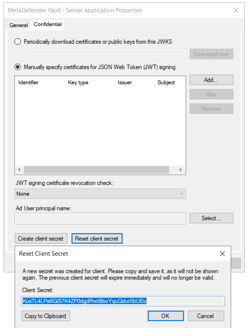
Task: Click the Add... certificate button
Action: tap(211, 80)
